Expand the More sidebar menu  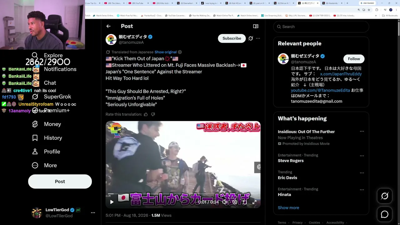tap(45, 165)
